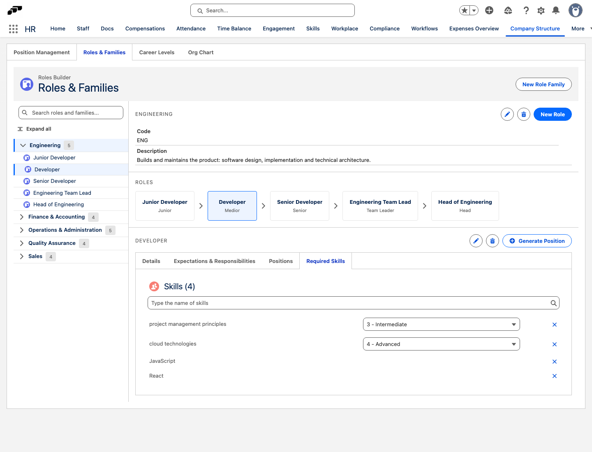Screen dimensions: 592x452
Task: Open the Positions tab
Action: click(x=281, y=261)
